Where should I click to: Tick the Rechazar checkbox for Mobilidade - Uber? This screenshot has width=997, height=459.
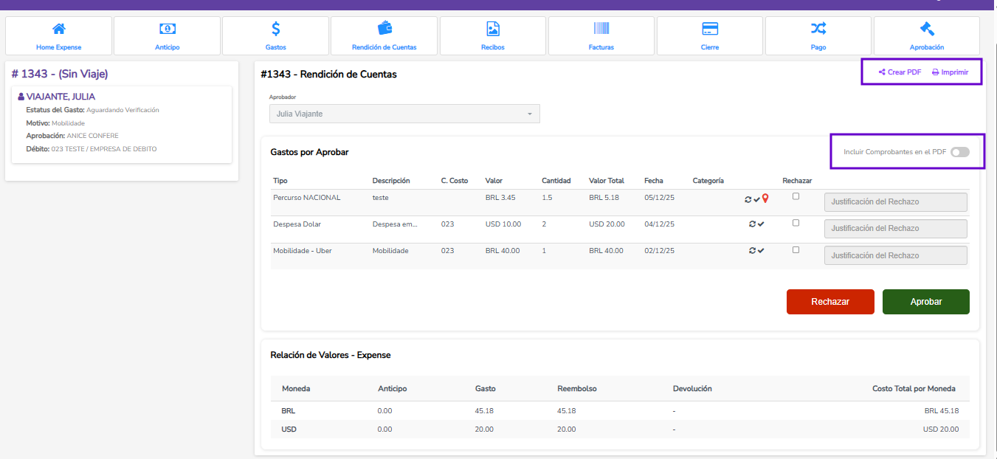[796, 249]
